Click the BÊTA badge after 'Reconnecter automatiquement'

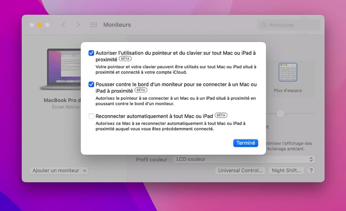click(x=221, y=115)
